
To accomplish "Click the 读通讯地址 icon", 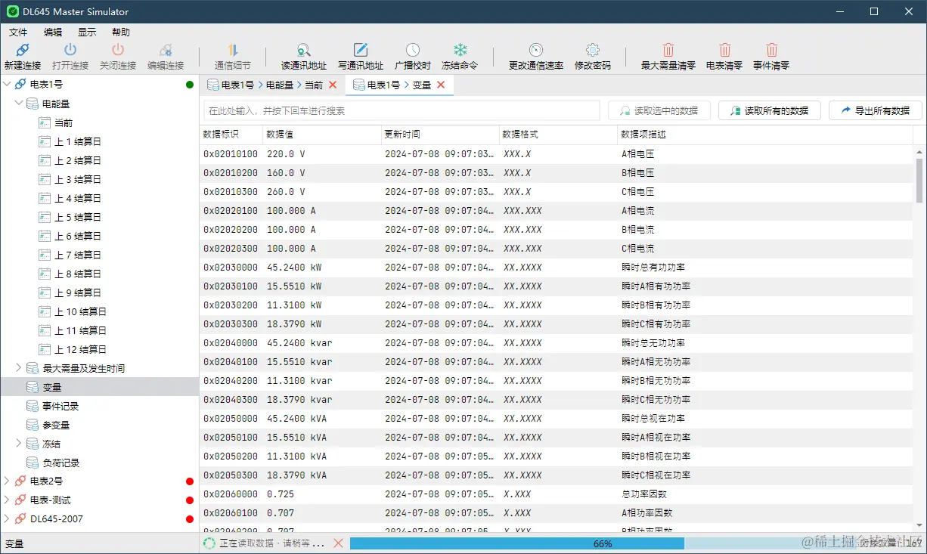I will (304, 50).
